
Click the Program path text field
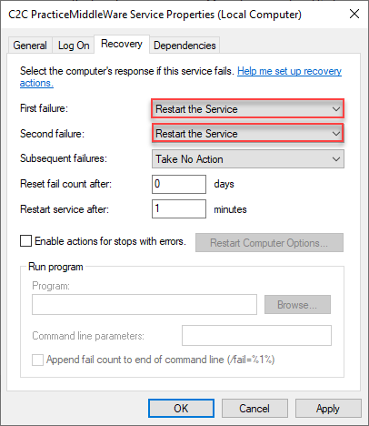point(145,304)
